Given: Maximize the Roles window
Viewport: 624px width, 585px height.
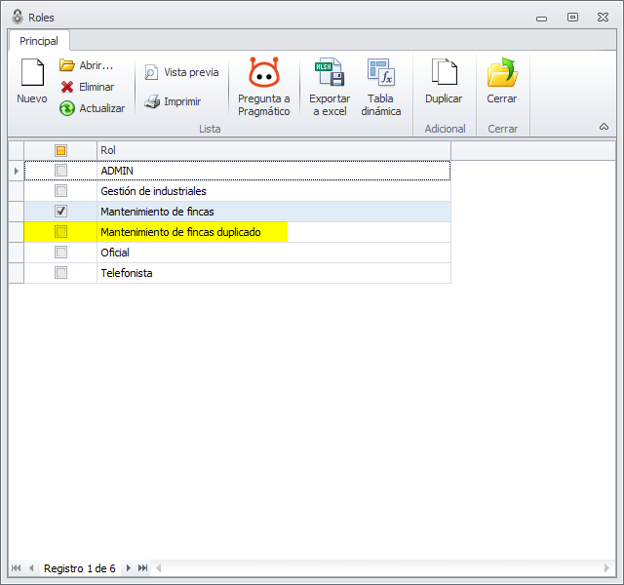Looking at the screenshot, I should tap(572, 18).
